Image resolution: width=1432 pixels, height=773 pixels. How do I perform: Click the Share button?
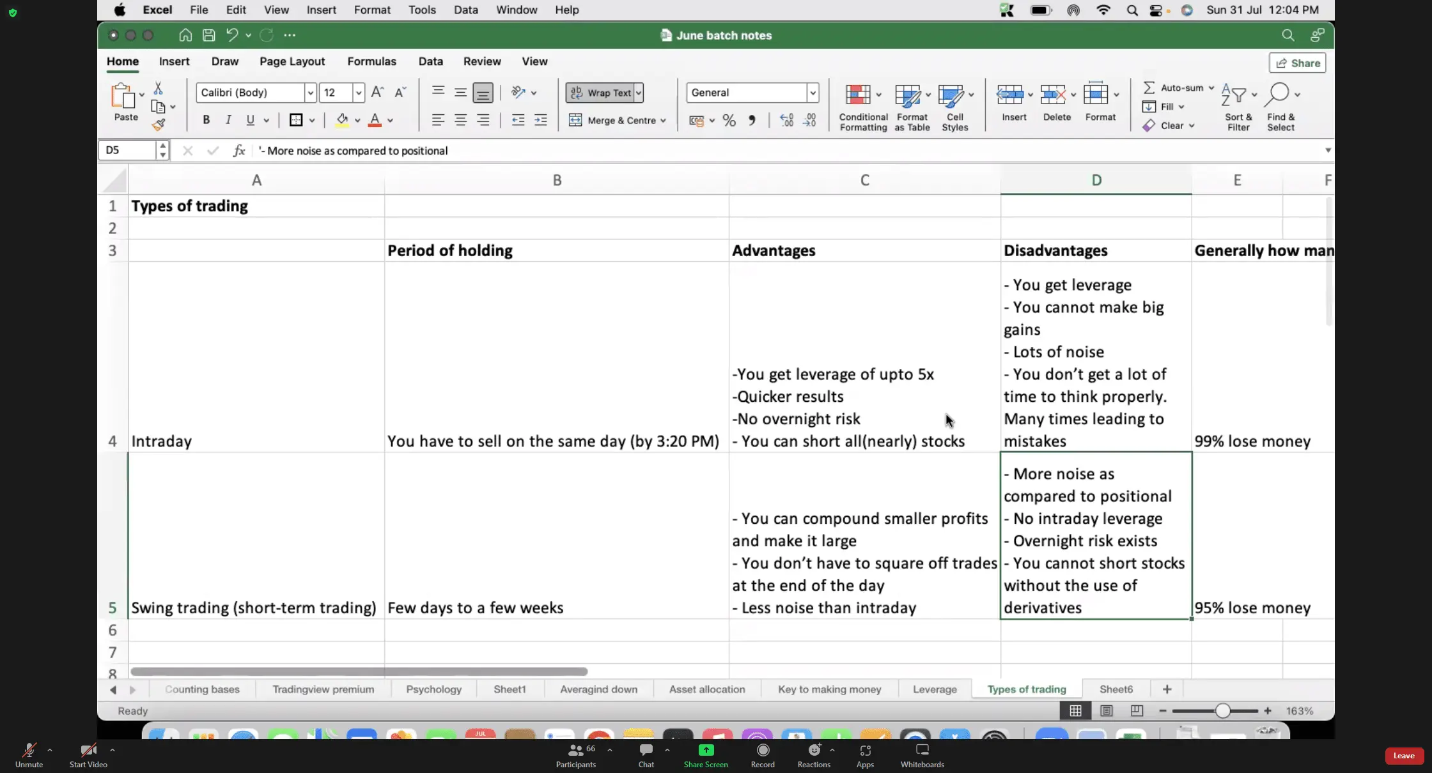point(1298,63)
